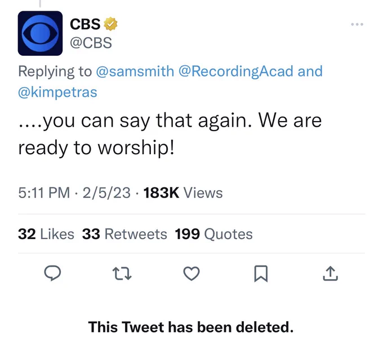Open the three-dot more options menu
Viewport: 383px width, 350px height.
(x=357, y=24)
